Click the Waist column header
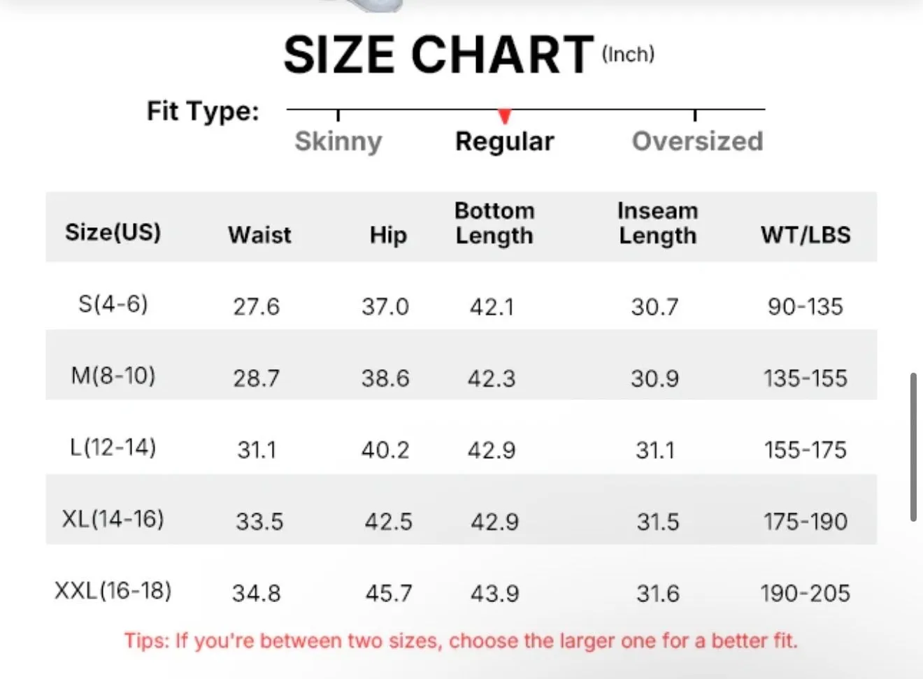This screenshot has height=679, width=923. point(259,235)
